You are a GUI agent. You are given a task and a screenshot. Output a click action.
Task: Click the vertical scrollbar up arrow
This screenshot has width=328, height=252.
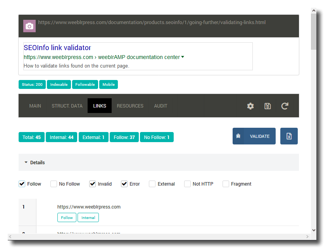point(314,10)
